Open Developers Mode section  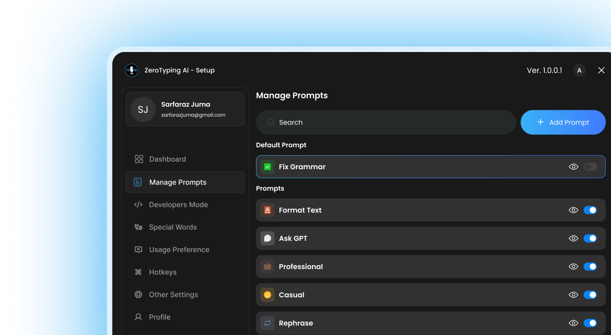[x=185, y=205]
